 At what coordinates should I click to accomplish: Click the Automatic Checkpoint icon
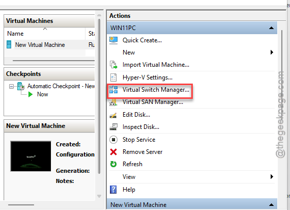click(x=21, y=86)
